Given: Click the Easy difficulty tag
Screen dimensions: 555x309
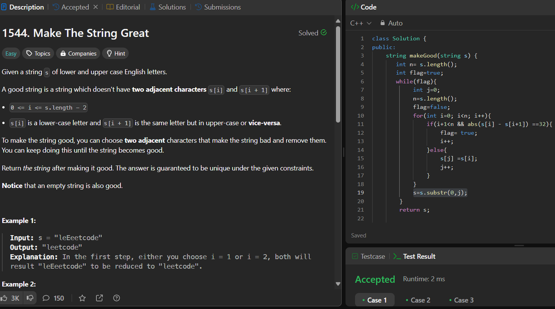Looking at the screenshot, I should coord(11,54).
